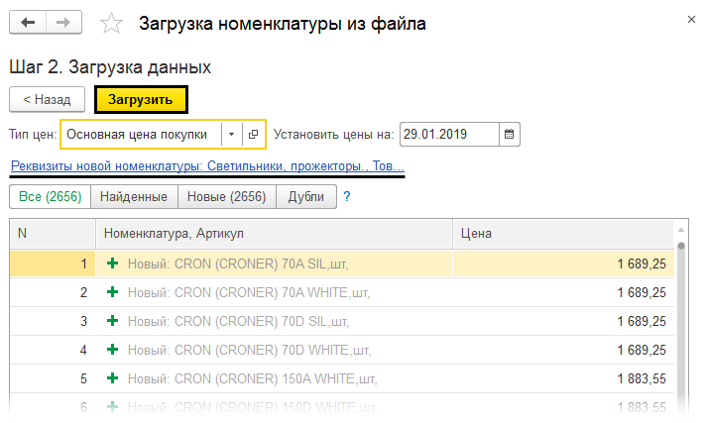
Task: Switch to the Найденные tab
Action: pyautogui.click(x=134, y=197)
